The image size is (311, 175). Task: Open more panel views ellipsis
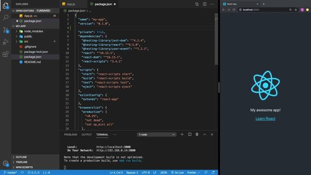tap(115, 135)
